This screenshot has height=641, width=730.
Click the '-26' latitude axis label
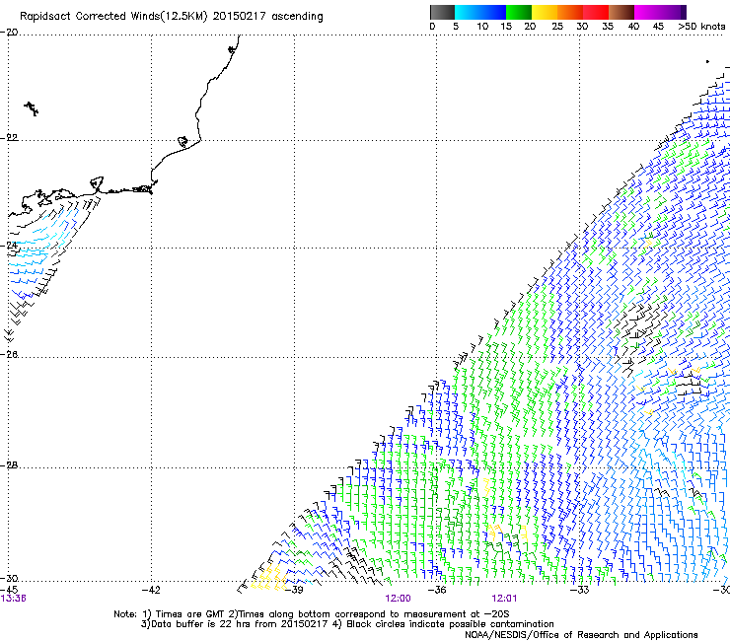click(x=9, y=355)
